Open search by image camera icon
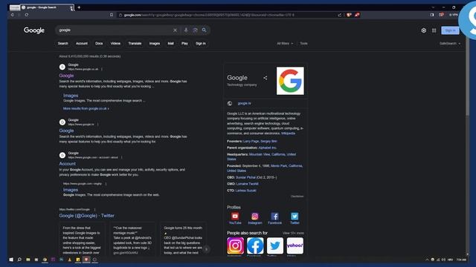 pos(195,30)
